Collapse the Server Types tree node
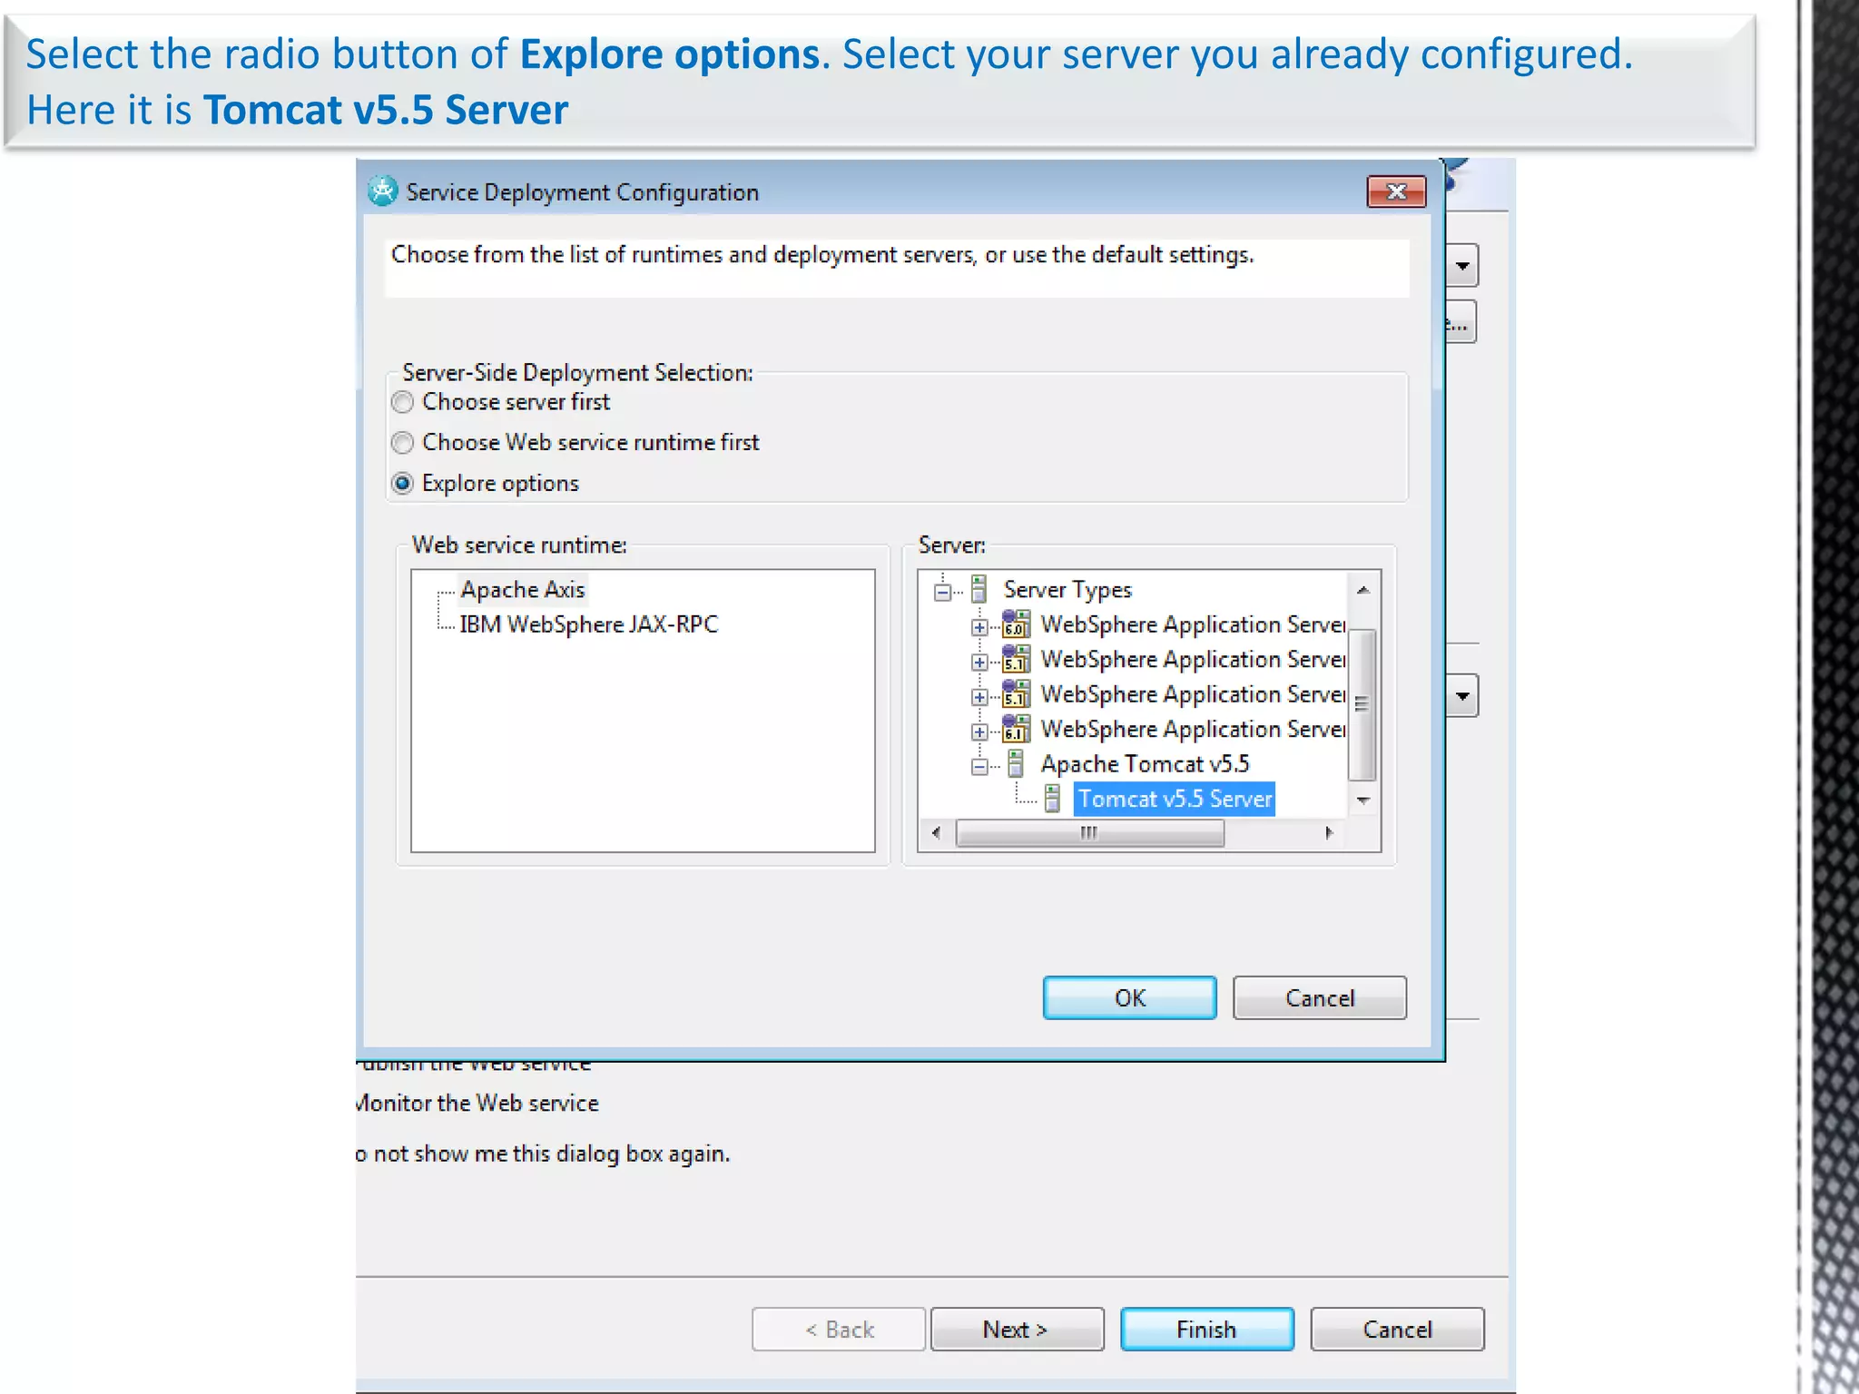 [942, 593]
